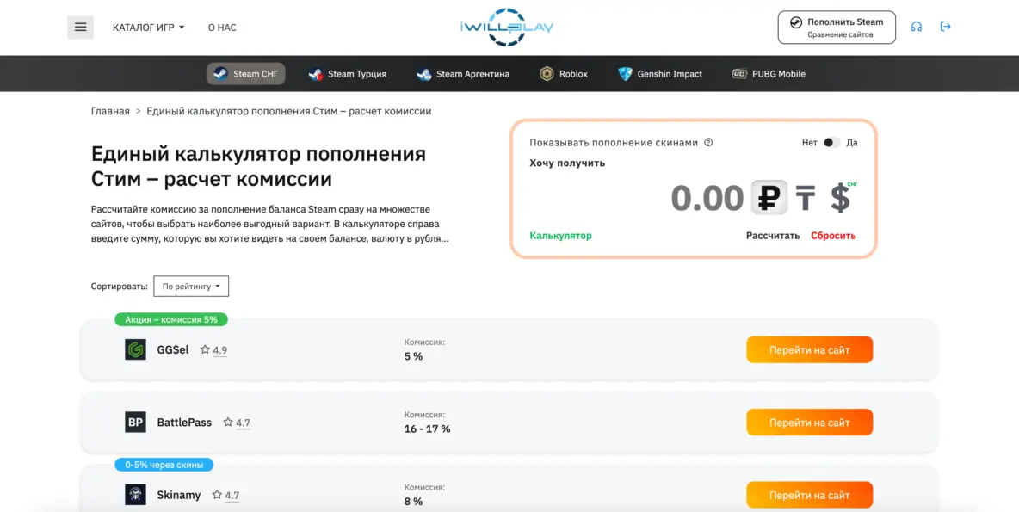Screen dimensions: 1019x512
Task: Expand the hamburger menu
Action: click(80, 27)
